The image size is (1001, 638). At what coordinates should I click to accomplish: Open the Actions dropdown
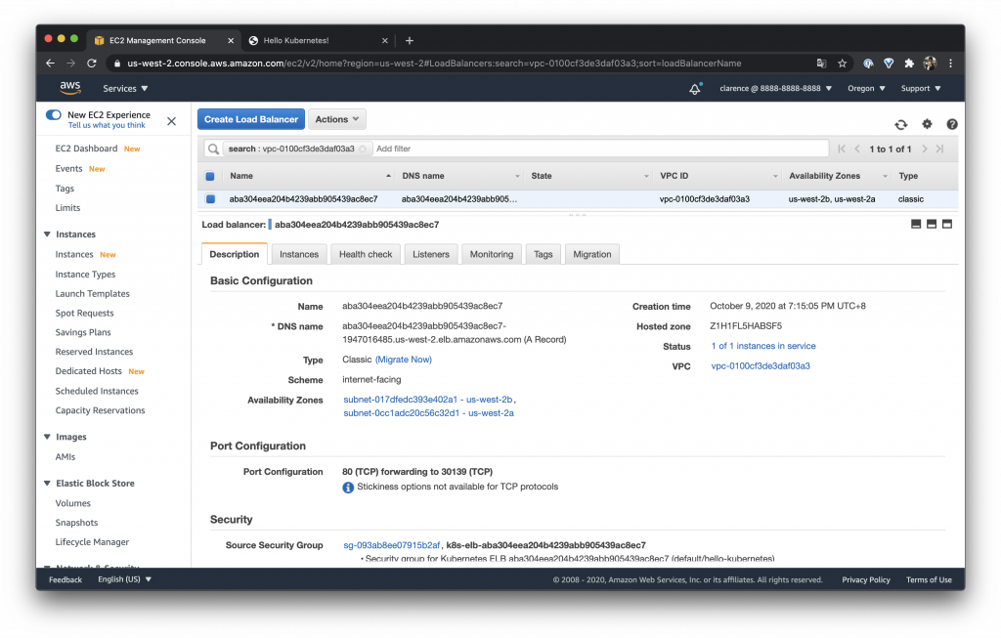tap(337, 119)
